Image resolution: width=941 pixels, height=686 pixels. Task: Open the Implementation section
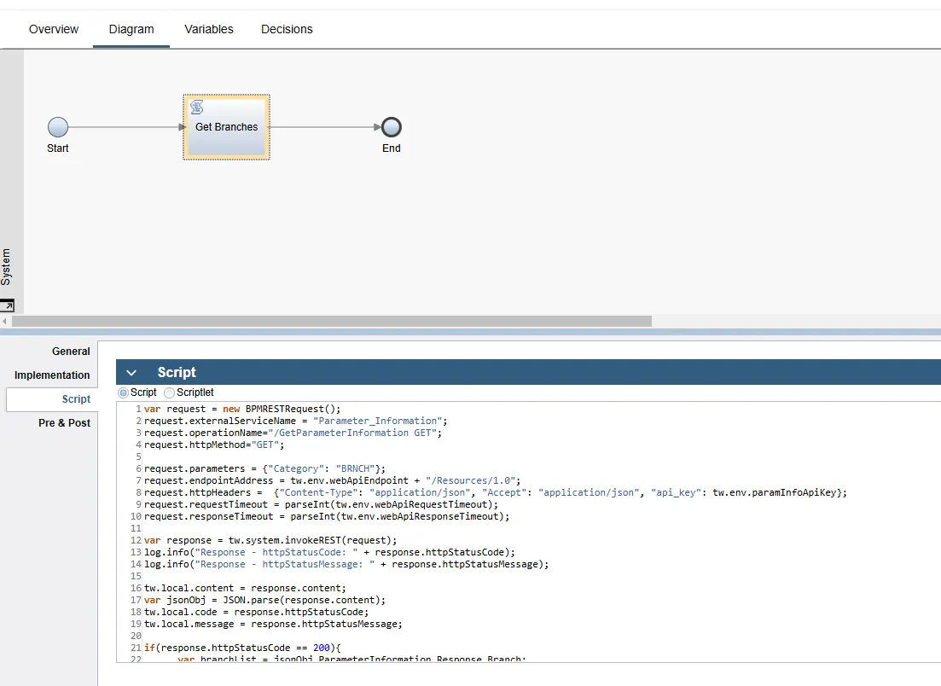tap(51, 375)
